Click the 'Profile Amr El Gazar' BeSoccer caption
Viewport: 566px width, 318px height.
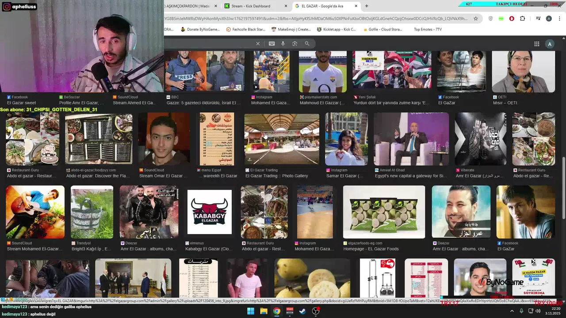pyautogui.click(x=81, y=103)
